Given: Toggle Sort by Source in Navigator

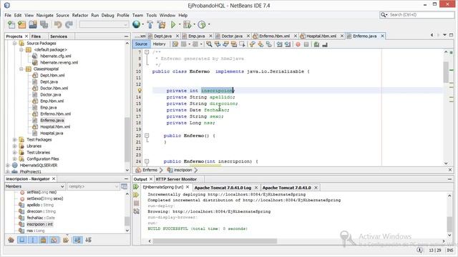Looking at the screenshot, I should tap(88, 240).
